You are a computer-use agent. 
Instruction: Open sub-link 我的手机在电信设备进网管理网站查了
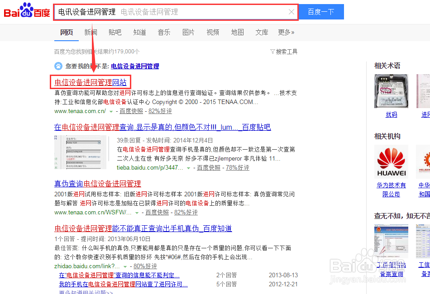click(x=124, y=284)
